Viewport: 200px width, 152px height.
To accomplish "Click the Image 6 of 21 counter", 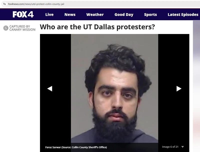I will click(170, 147).
